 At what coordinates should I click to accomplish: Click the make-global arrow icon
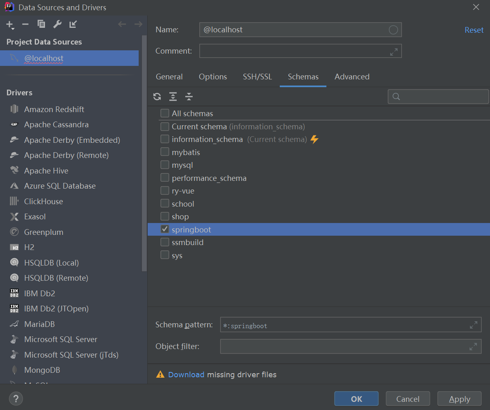point(73,24)
